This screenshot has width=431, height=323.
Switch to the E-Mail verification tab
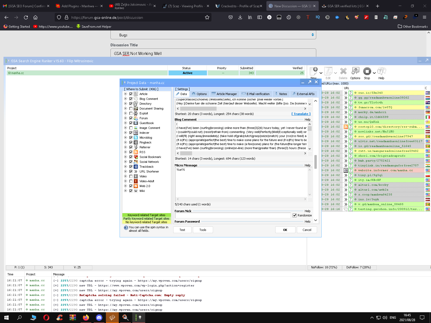click(256, 94)
